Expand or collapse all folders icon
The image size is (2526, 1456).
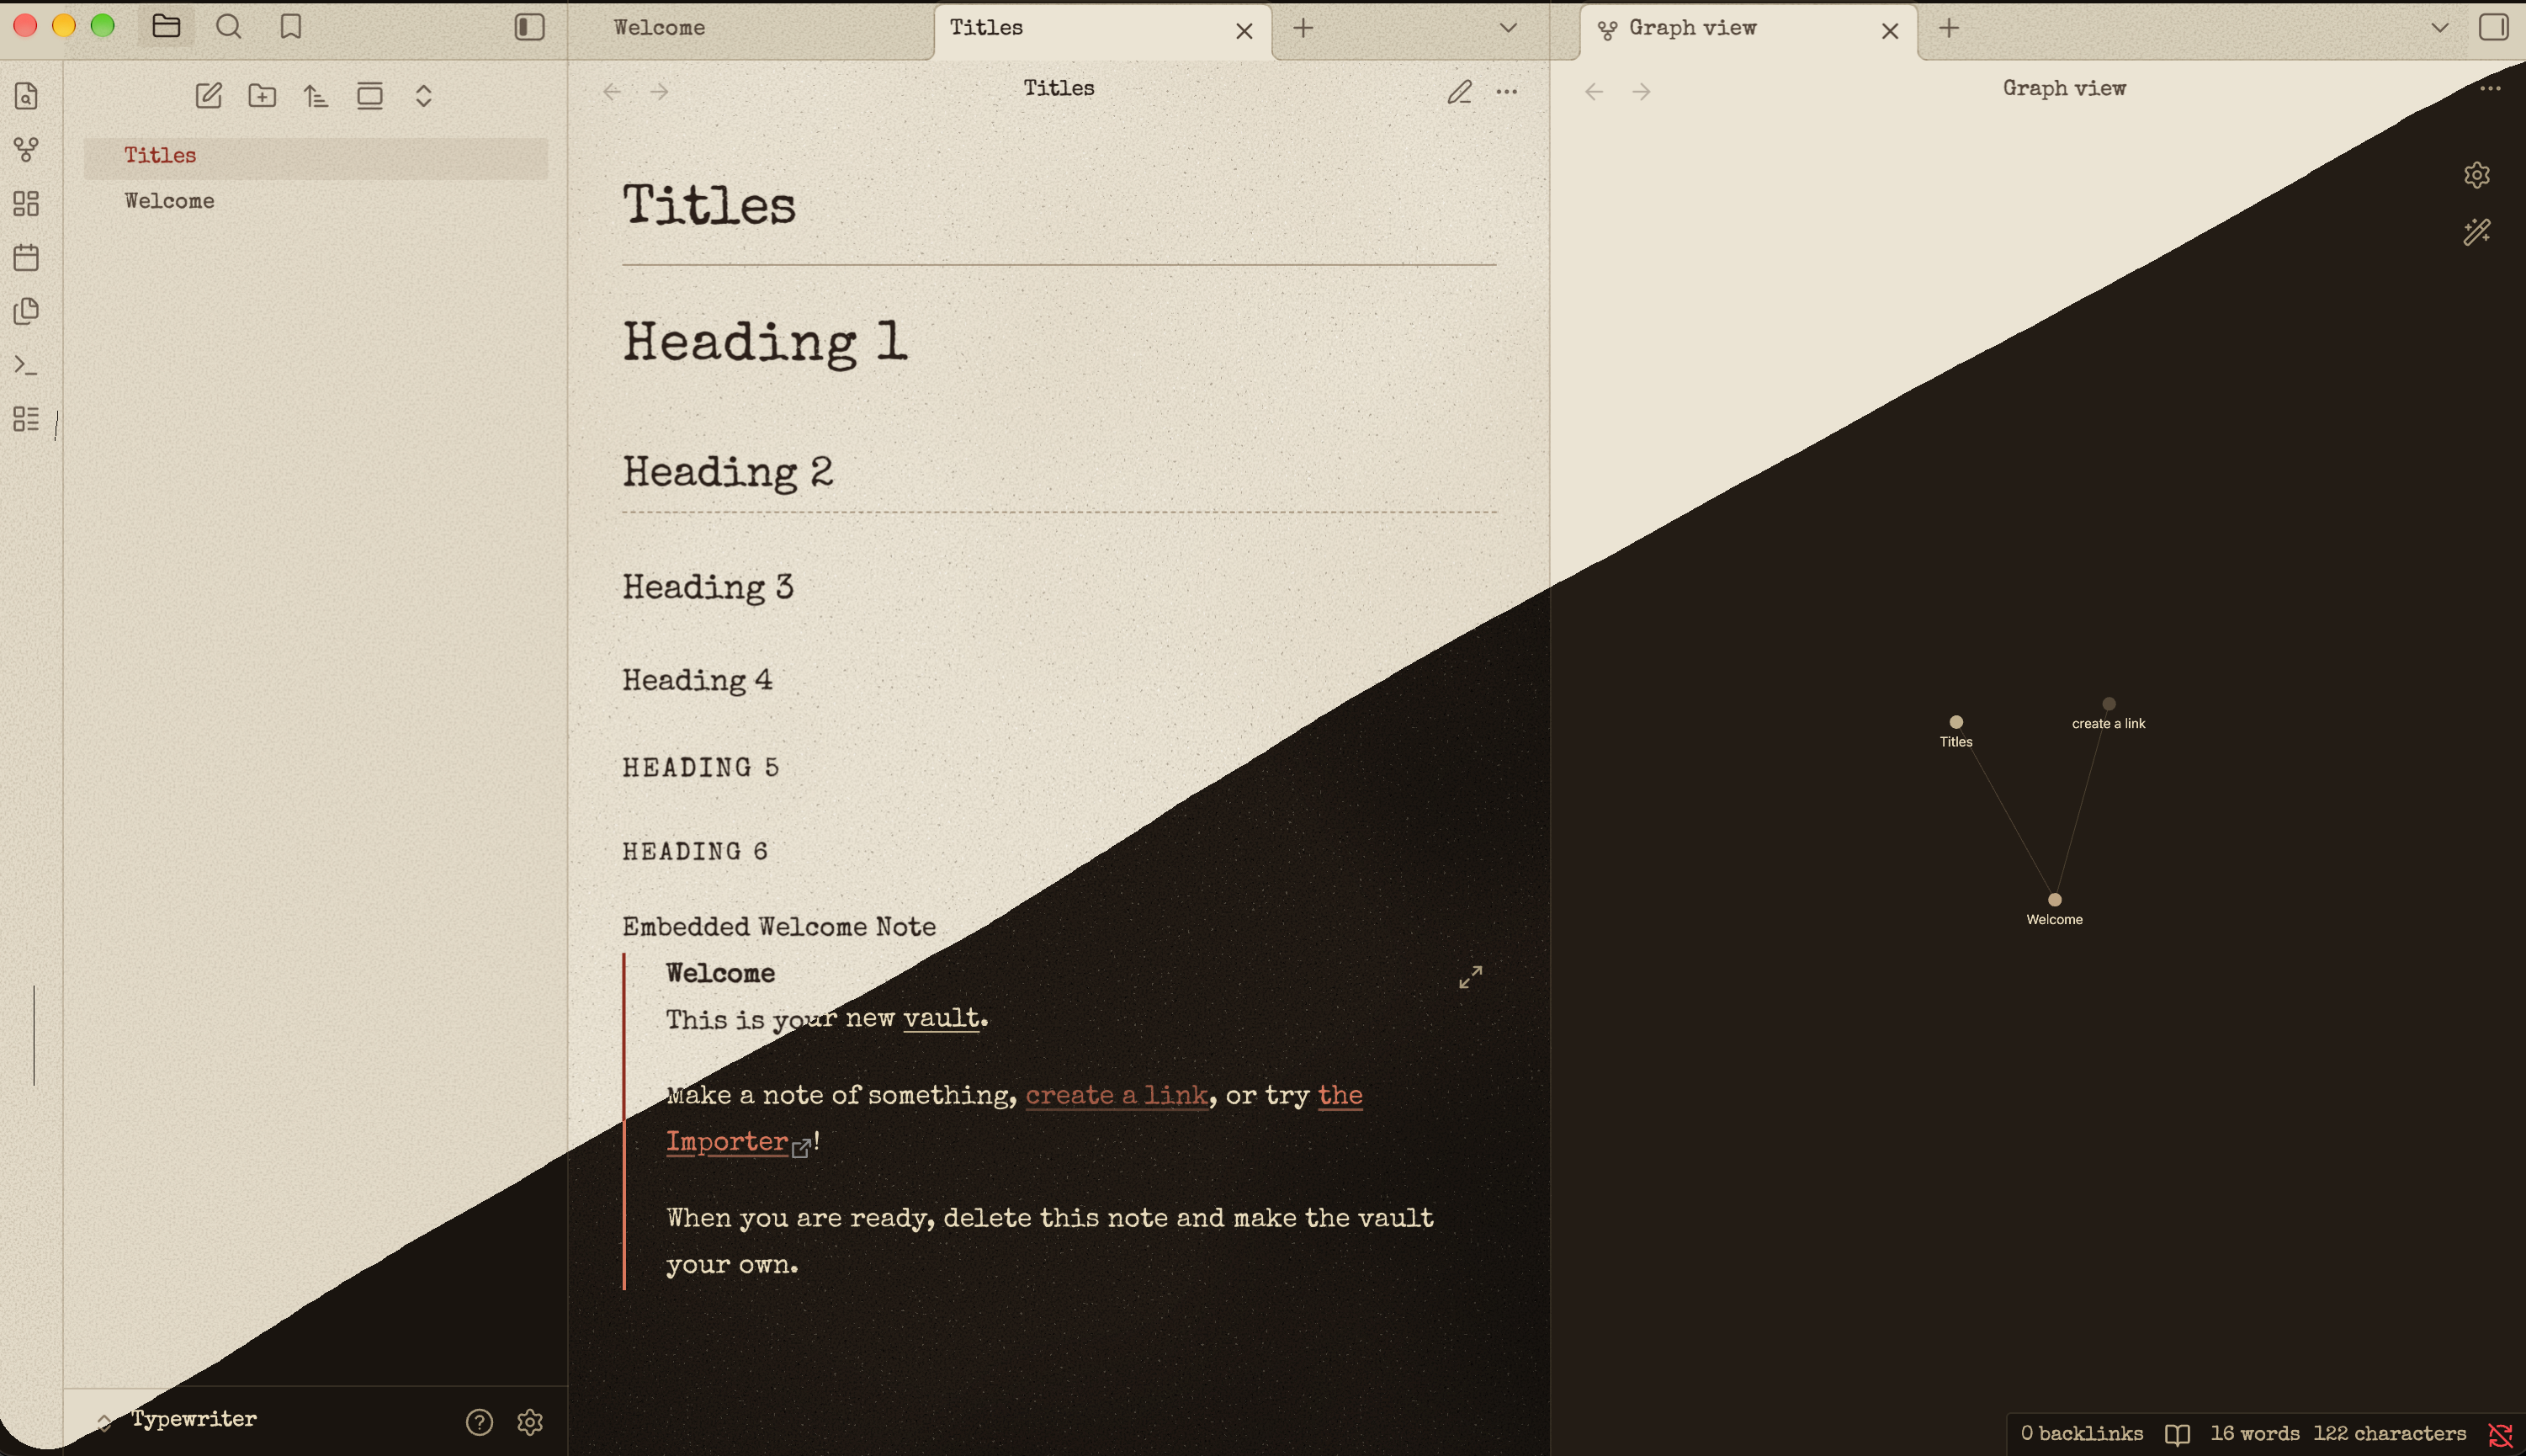click(424, 96)
